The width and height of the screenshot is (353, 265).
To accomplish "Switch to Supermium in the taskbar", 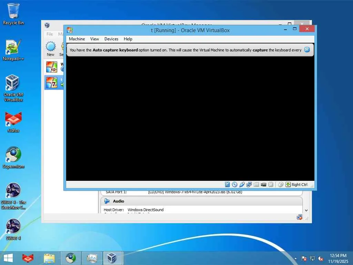I will [70, 258].
